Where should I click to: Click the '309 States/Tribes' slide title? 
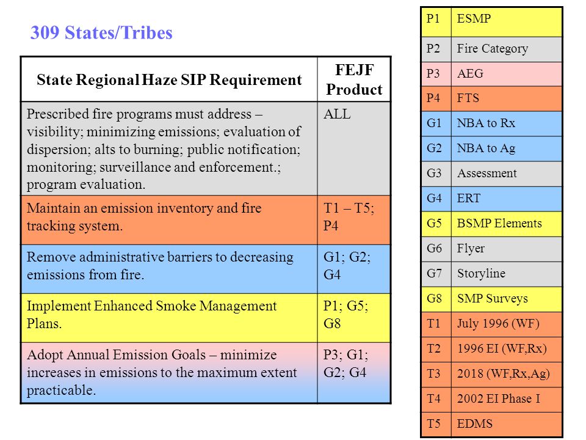pyautogui.click(x=101, y=33)
